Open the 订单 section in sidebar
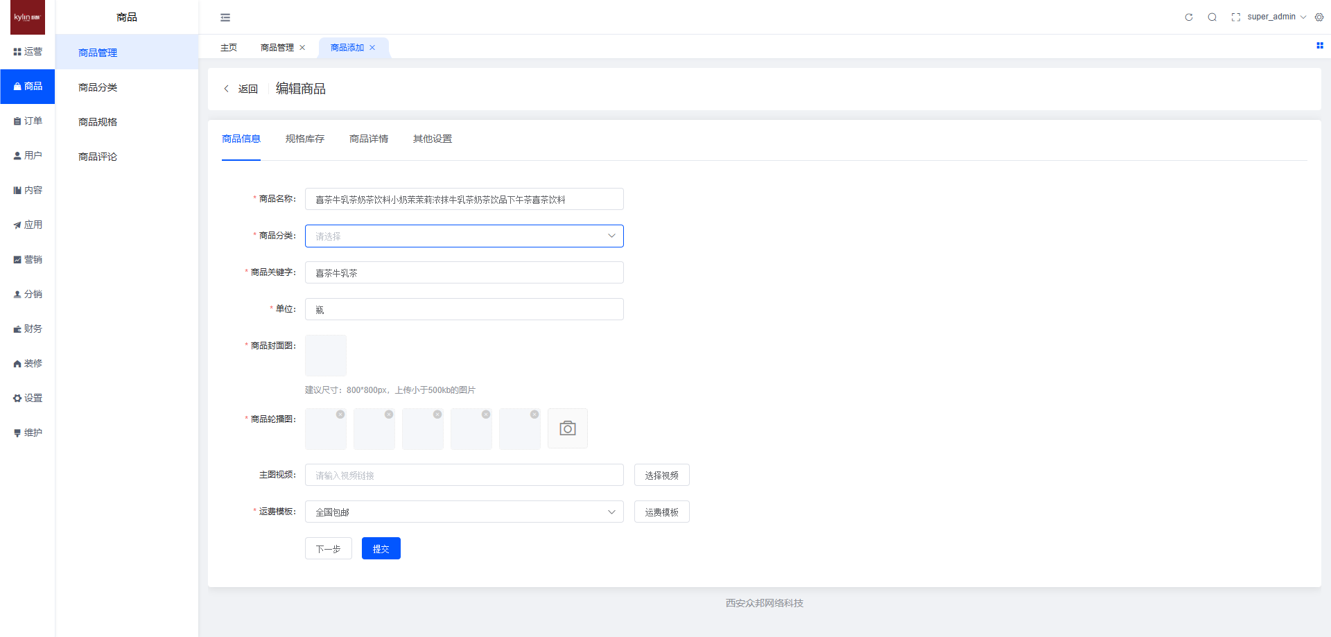 click(28, 121)
